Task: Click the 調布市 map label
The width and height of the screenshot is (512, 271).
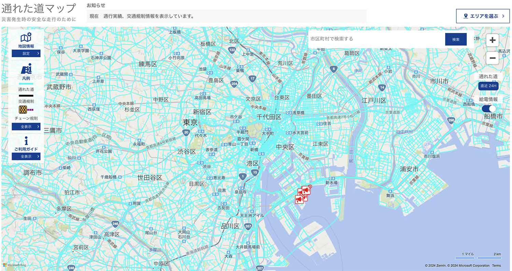Action: point(33,173)
